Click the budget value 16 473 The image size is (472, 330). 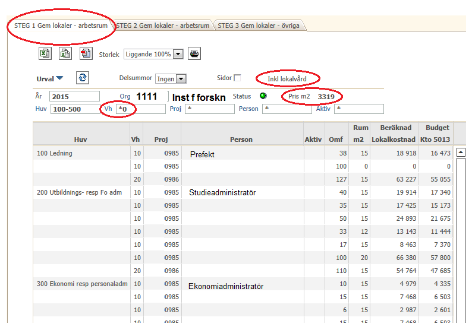pyautogui.click(x=440, y=153)
